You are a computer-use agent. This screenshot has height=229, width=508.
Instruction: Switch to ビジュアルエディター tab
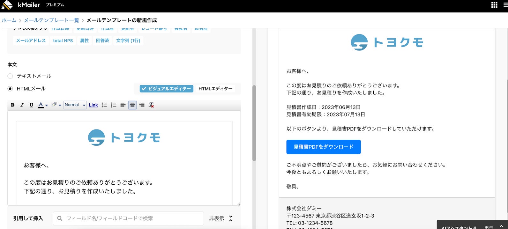pos(167,89)
